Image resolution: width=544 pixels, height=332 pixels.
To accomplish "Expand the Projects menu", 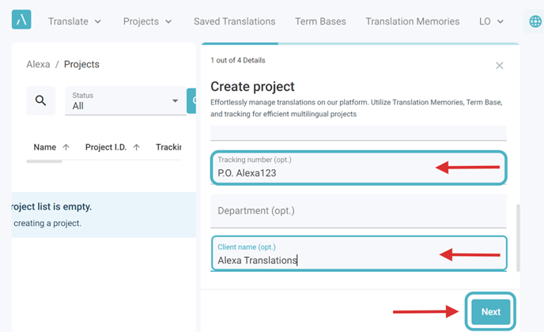I will [x=147, y=21].
